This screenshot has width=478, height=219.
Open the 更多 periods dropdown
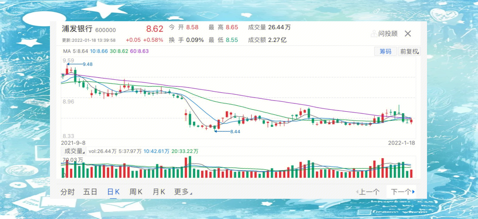click(x=183, y=192)
